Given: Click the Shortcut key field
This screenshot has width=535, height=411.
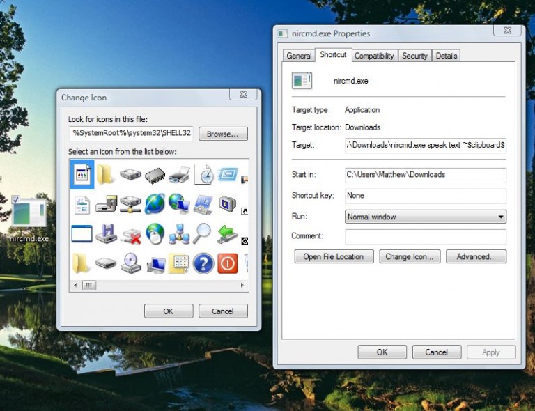Looking at the screenshot, I should [x=426, y=196].
